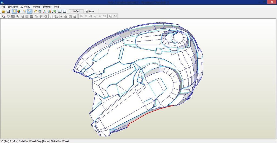277x143 pixels.
Task: Open the Help menu
Action: click(57, 6)
